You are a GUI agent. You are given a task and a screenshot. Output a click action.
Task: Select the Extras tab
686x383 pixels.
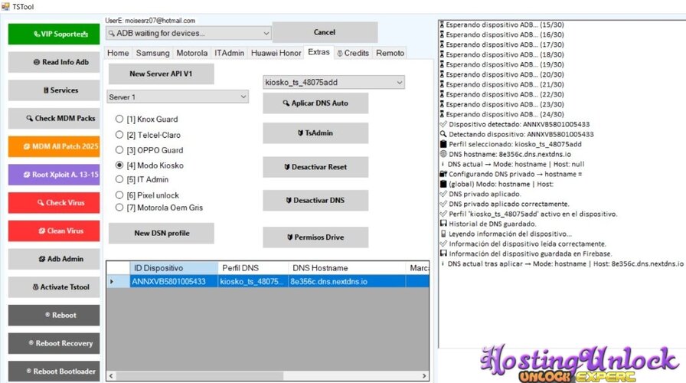[318, 52]
